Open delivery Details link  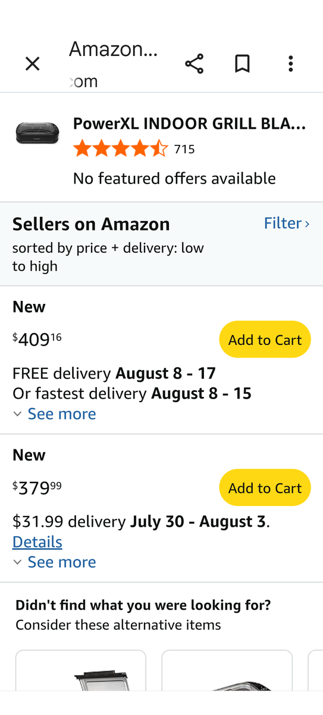coord(37,542)
